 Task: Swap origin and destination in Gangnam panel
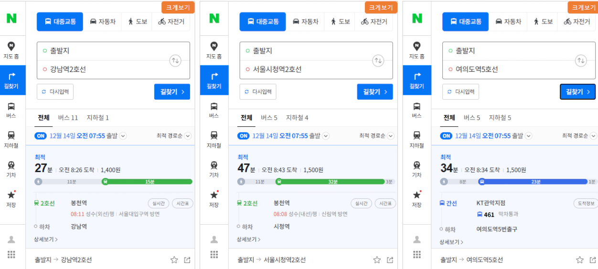coord(175,61)
